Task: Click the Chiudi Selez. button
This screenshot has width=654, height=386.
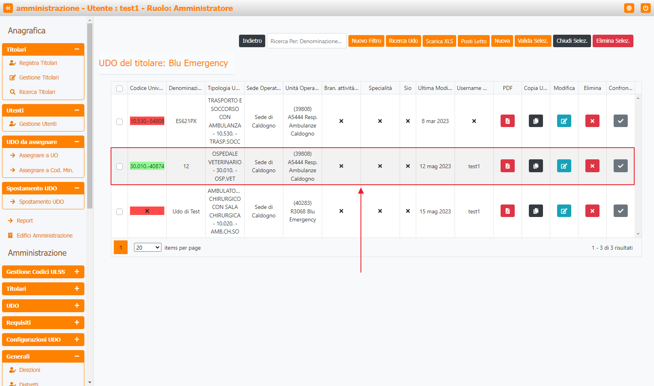Action: coord(572,41)
